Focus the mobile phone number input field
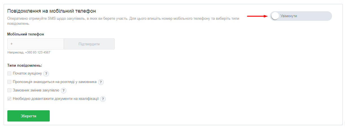The width and height of the screenshot is (345, 128). click(x=36, y=44)
